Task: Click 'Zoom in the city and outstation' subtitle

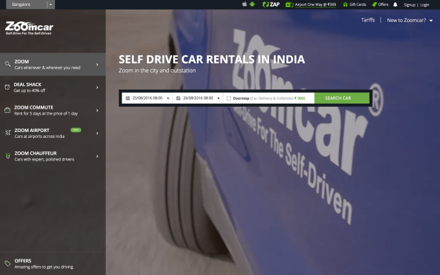Action: tap(157, 71)
